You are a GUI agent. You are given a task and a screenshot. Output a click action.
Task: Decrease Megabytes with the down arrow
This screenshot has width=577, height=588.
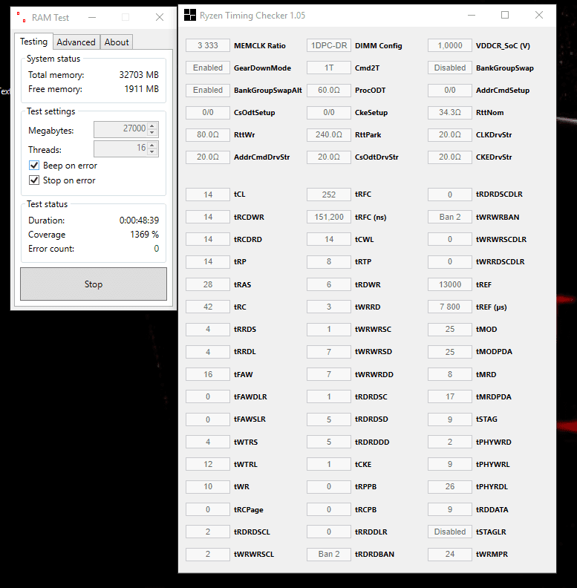point(152,133)
